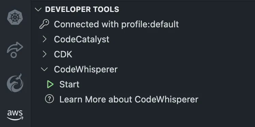
Task: Select Connected with profile:default entry
Action: tap(117, 24)
